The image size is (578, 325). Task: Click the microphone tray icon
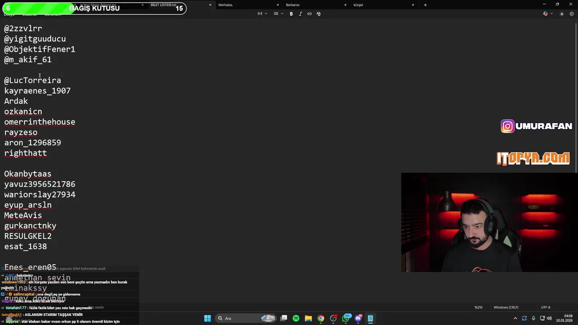(x=533, y=318)
